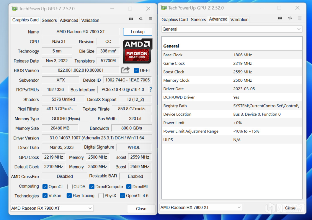Click the Close button in the left window
Viewport: 312px width, 220px height.
(x=141, y=209)
